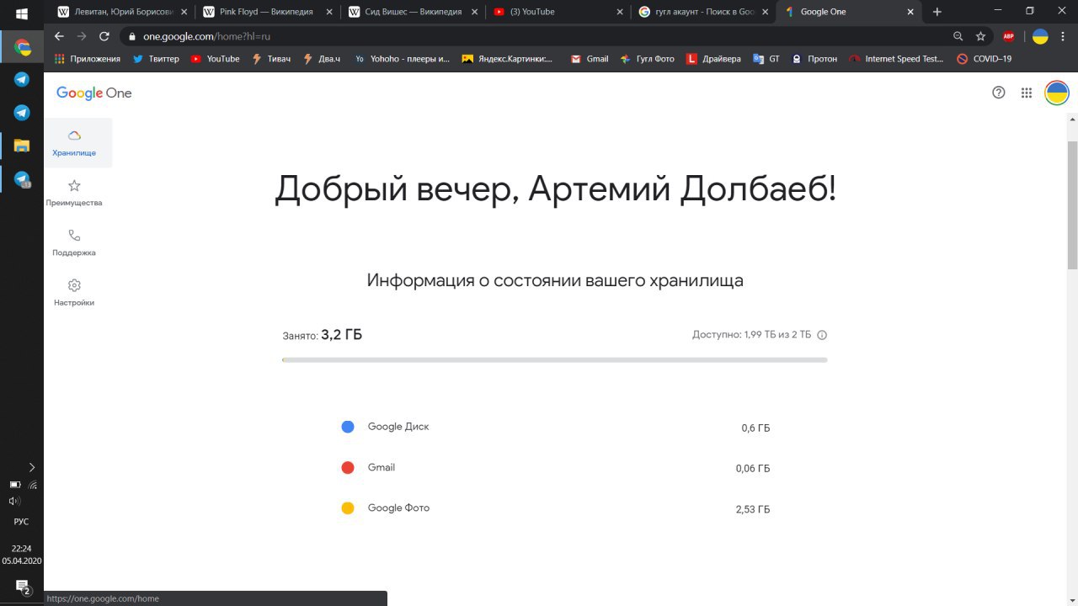Open the YouTube bookmark
Screen dimensions: 1078x606
click(x=215, y=59)
